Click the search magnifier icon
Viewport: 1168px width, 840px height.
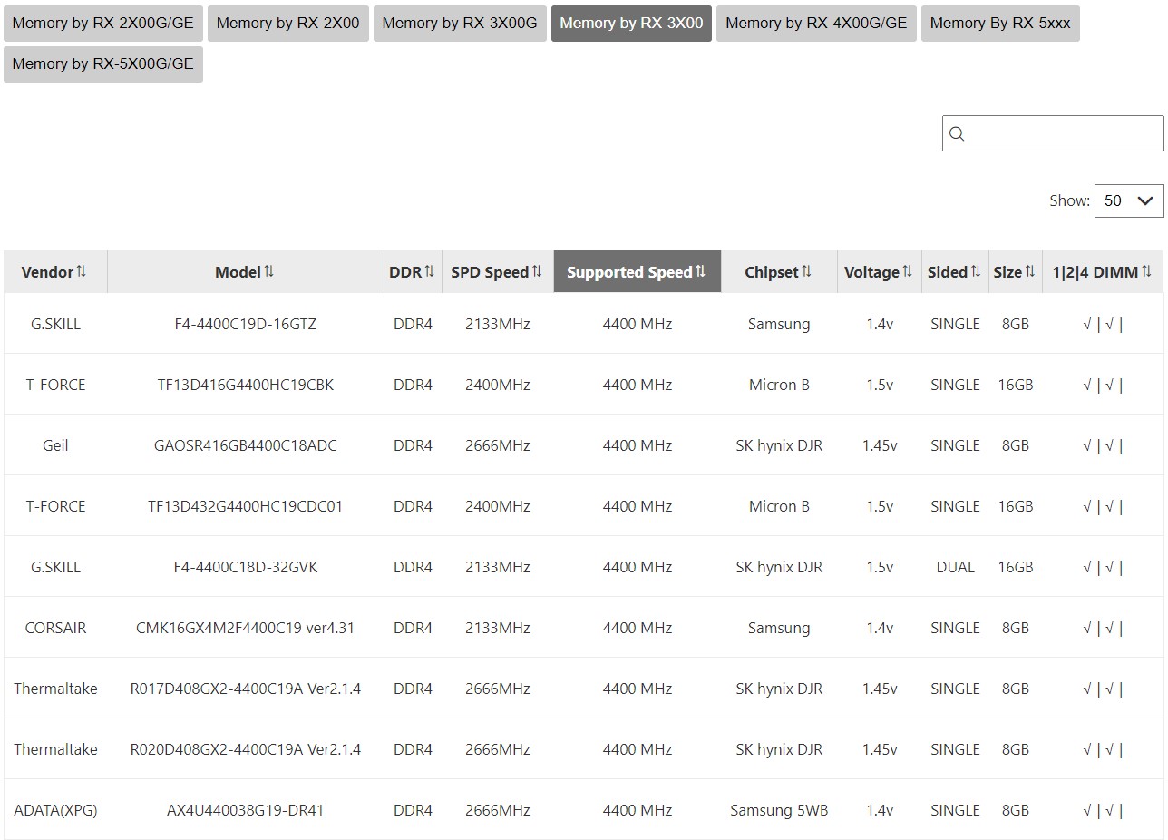coord(957,134)
